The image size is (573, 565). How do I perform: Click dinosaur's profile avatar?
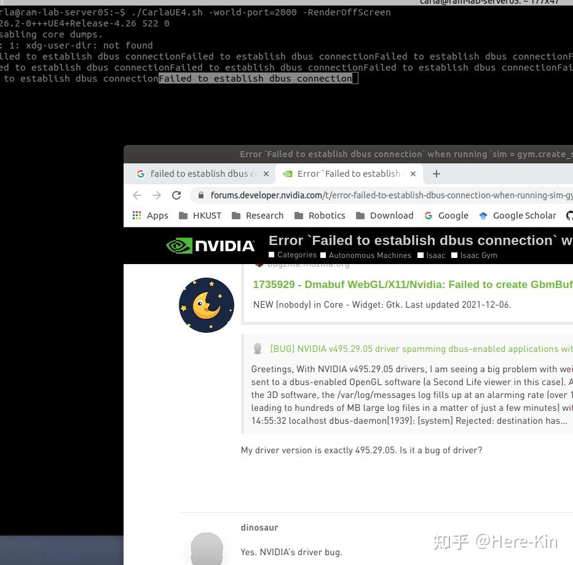point(206,548)
